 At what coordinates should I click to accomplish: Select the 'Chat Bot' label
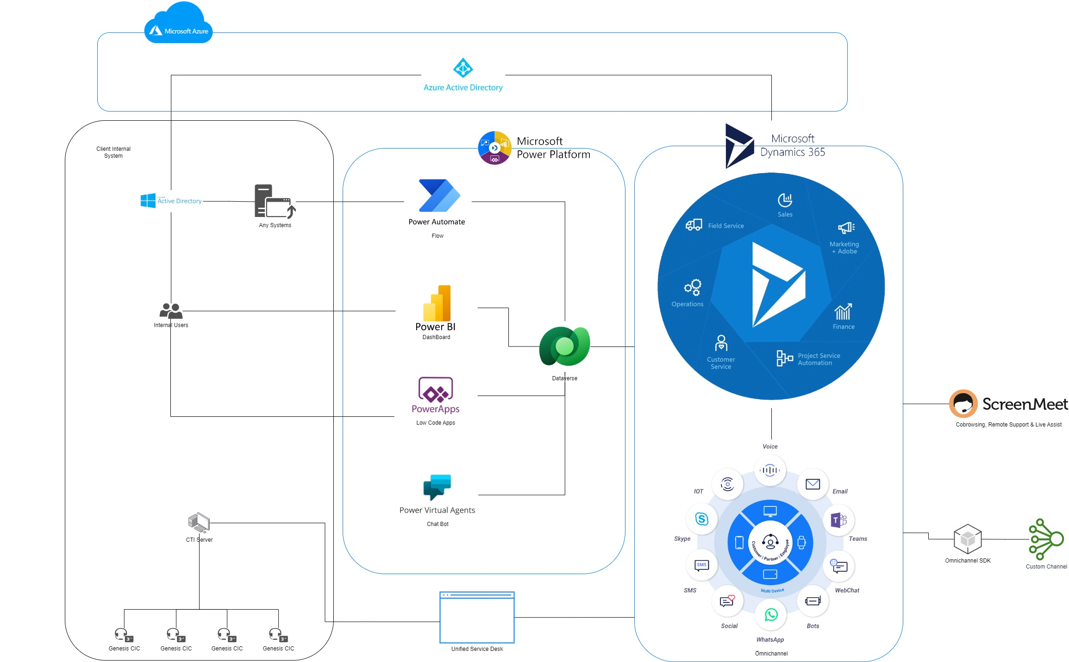[x=438, y=524]
